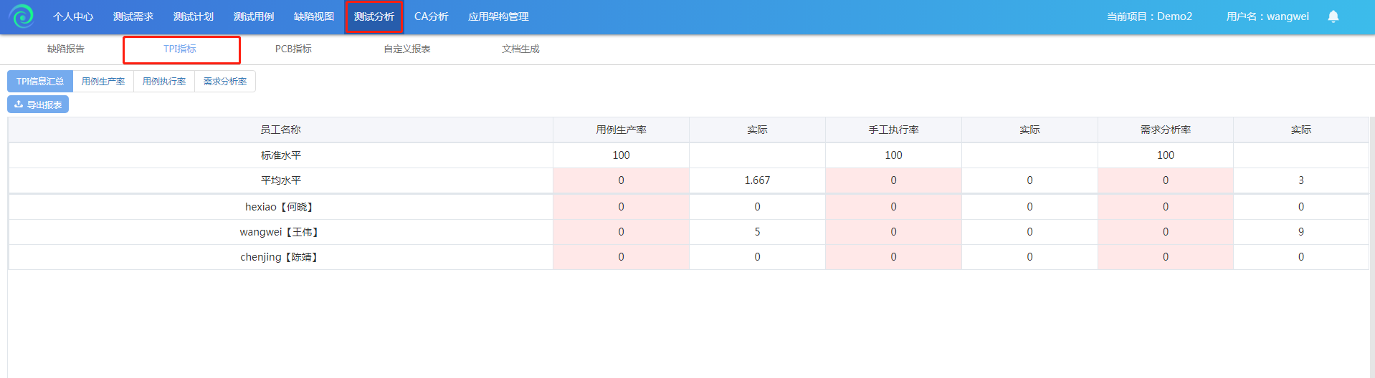Click the export icon on 导出报表 button
This screenshot has height=378, width=1375.
19,105
